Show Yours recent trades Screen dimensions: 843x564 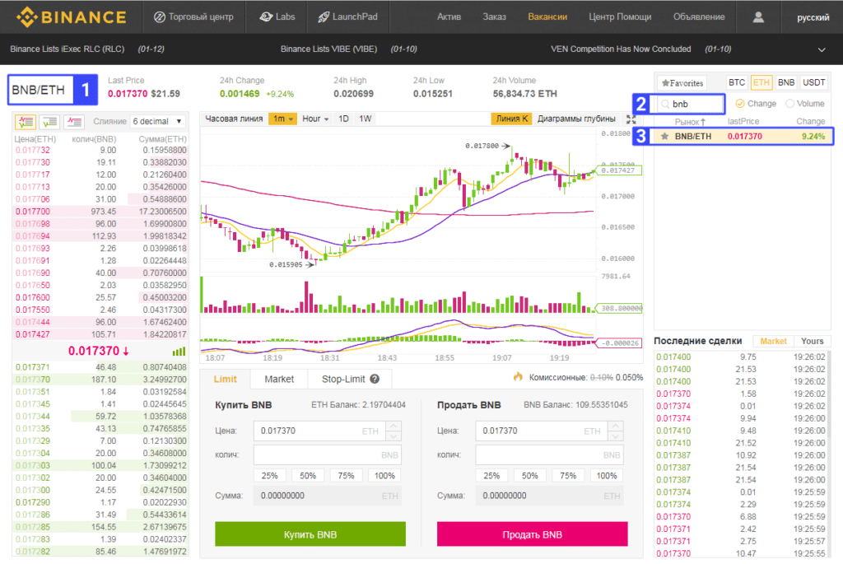pyautogui.click(x=812, y=341)
